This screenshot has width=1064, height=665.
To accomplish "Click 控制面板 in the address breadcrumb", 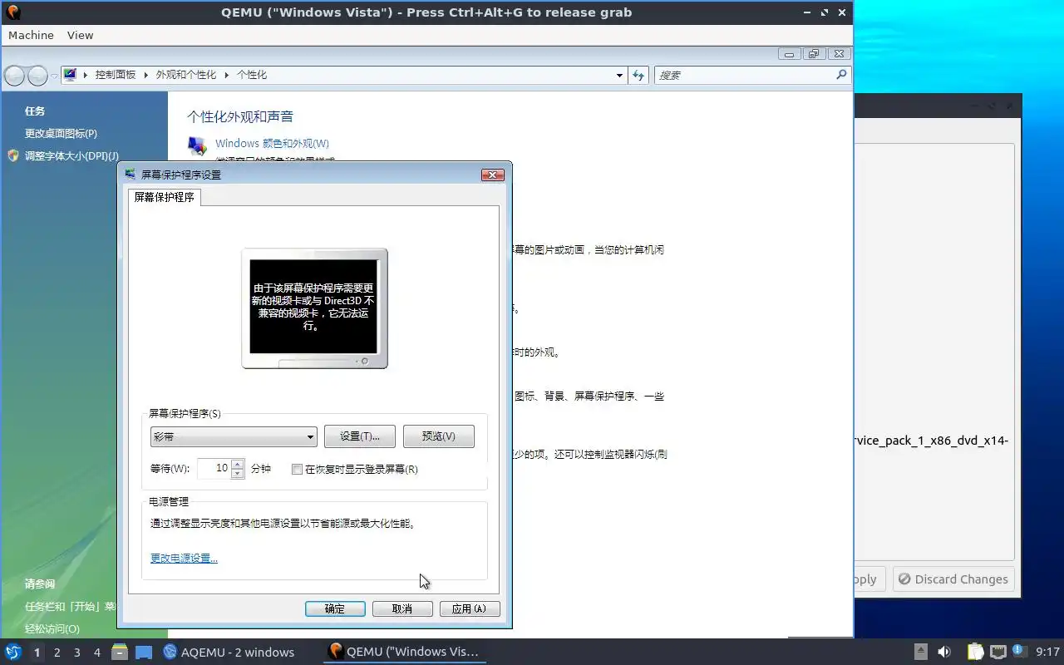I will [x=116, y=75].
